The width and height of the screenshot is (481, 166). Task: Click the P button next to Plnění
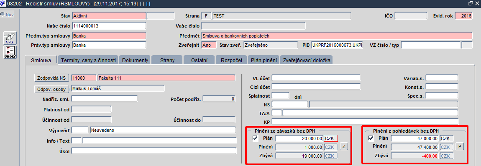(x=460, y=146)
